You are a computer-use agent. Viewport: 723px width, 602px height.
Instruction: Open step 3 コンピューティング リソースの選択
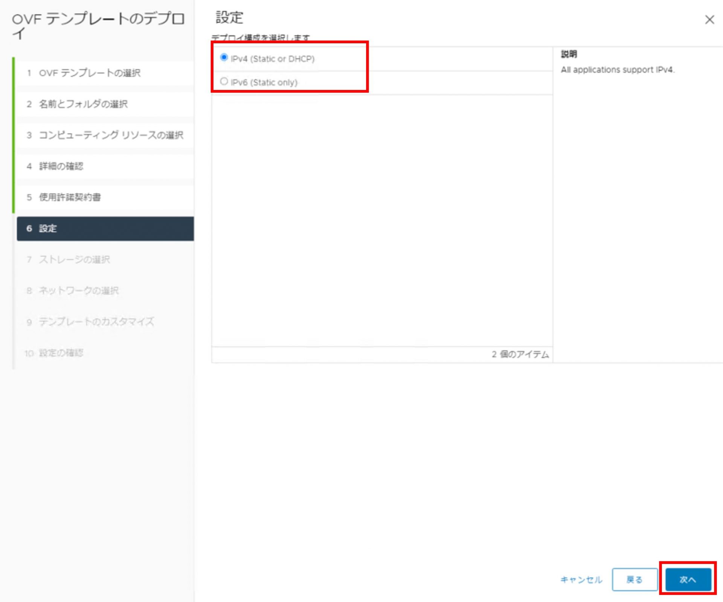point(111,135)
